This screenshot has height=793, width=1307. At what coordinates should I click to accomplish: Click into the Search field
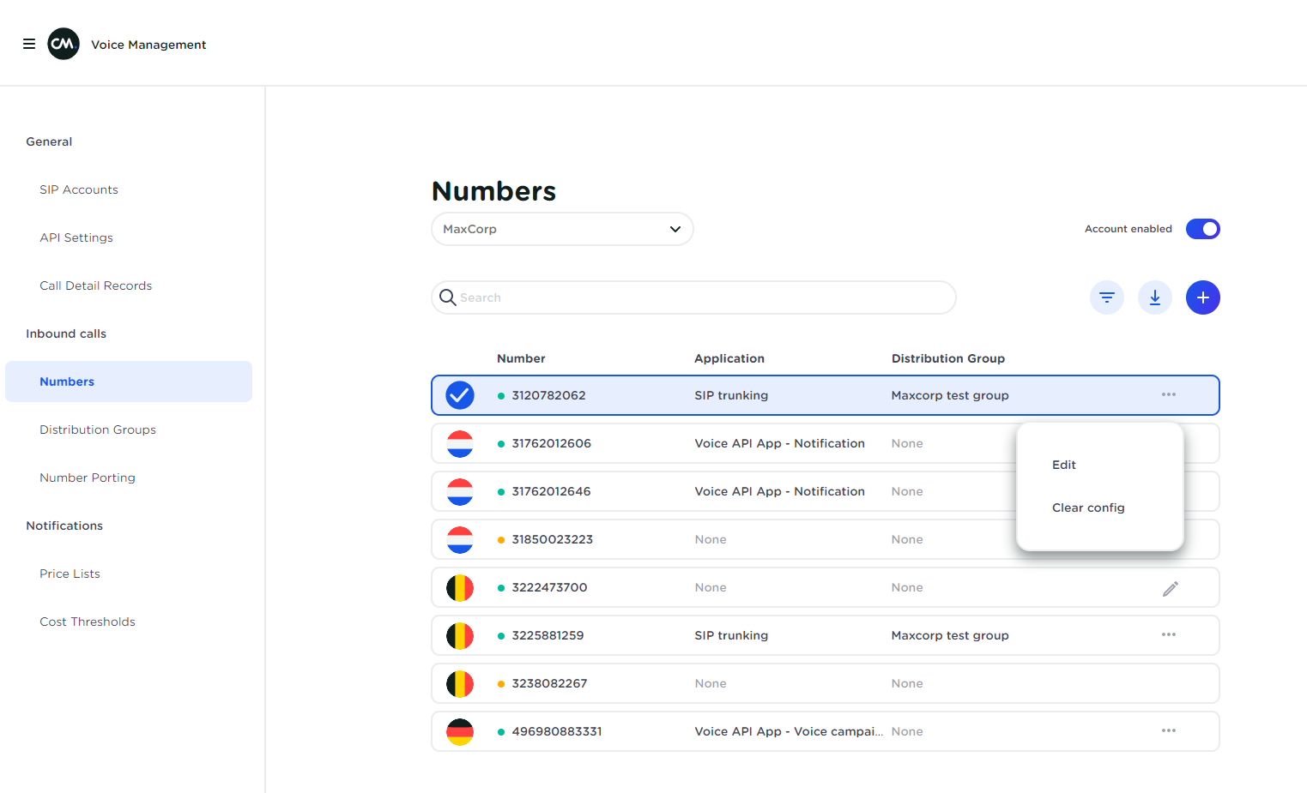(693, 297)
